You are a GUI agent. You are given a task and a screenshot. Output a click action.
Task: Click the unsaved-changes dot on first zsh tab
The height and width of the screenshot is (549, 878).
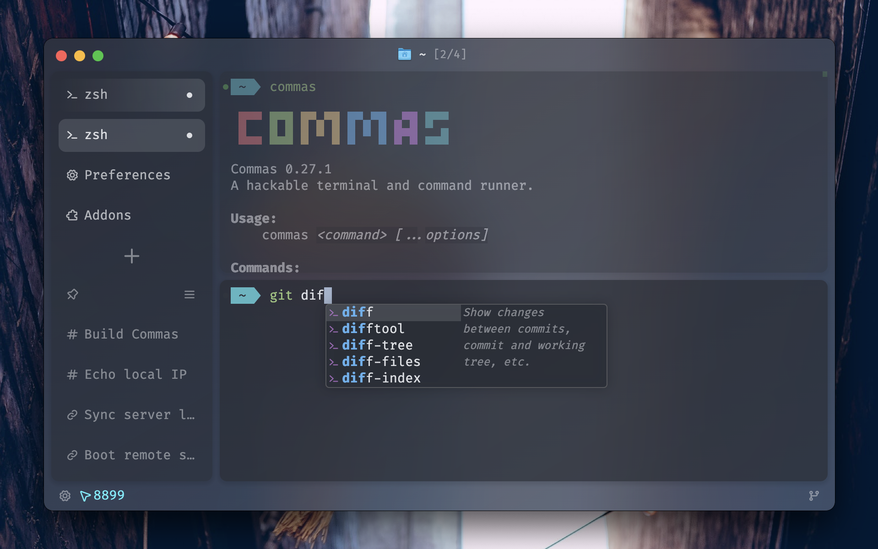click(189, 95)
